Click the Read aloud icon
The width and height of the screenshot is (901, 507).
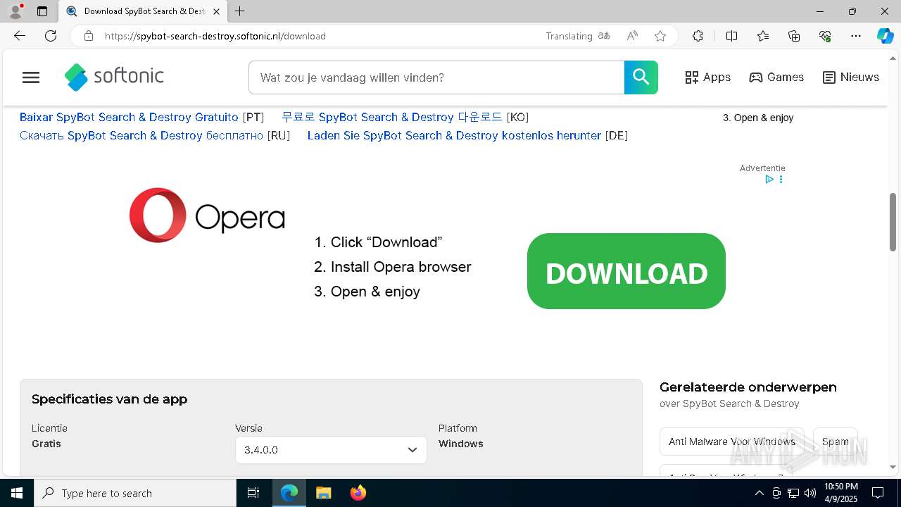(632, 36)
